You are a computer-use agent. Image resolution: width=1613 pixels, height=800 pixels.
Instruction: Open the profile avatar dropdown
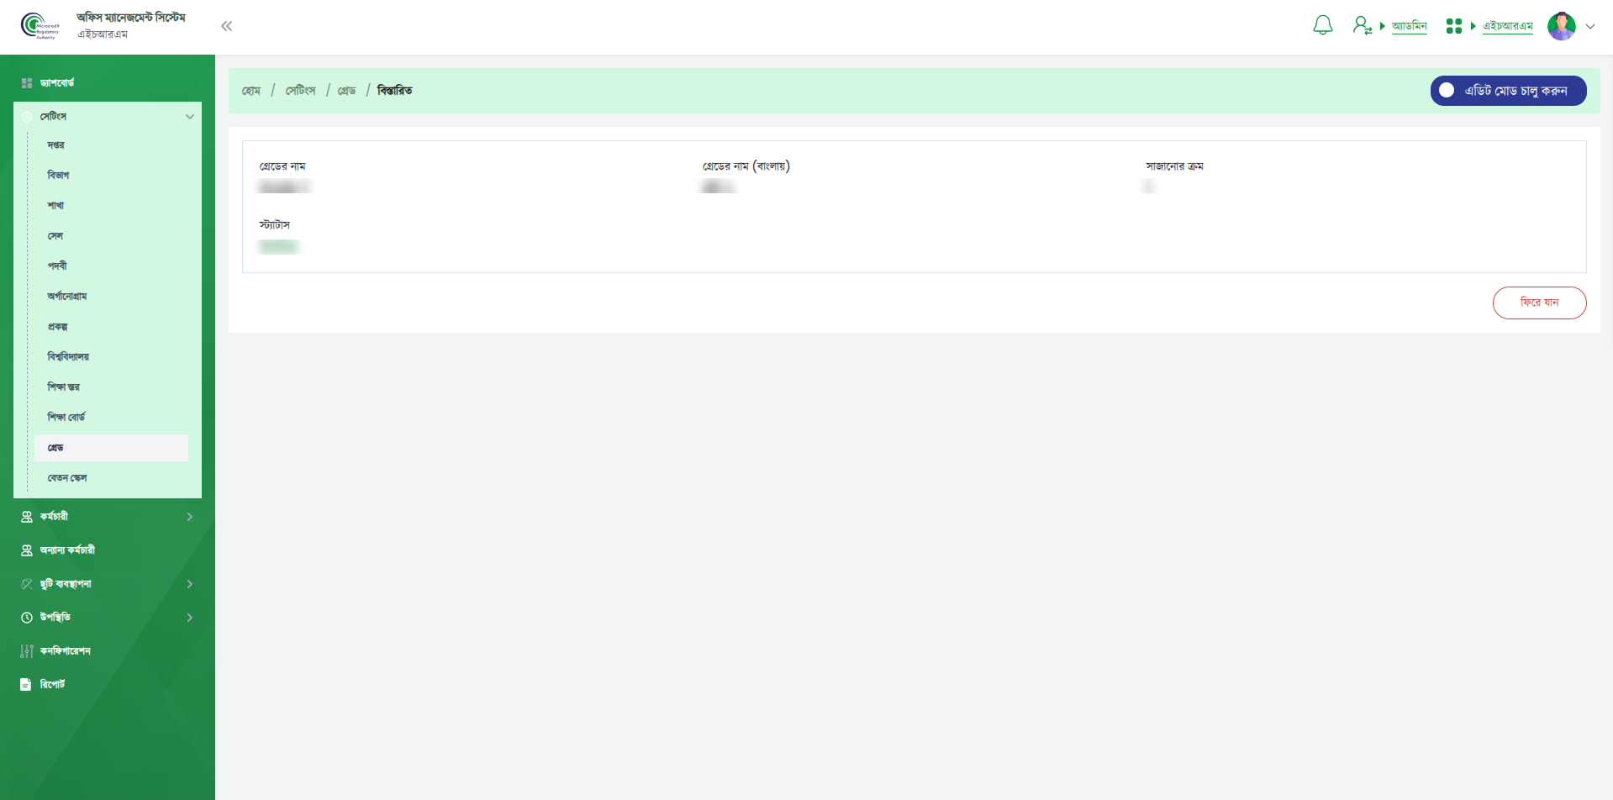1570,26
